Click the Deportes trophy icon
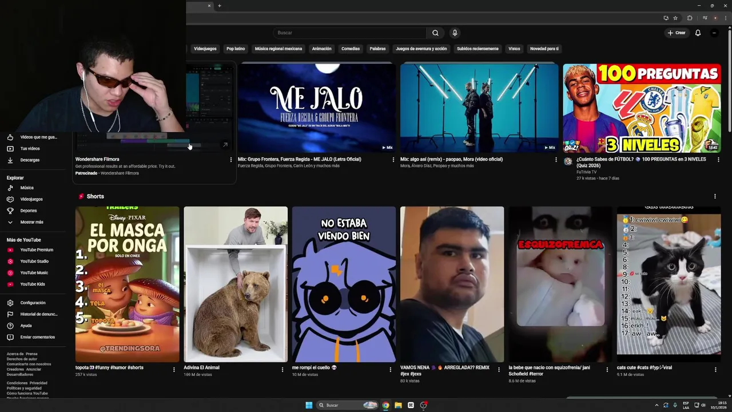The height and width of the screenshot is (412, 732). tap(10, 211)
